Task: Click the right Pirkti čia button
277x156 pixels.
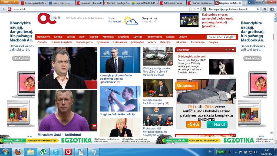Action: pos(252,58)
